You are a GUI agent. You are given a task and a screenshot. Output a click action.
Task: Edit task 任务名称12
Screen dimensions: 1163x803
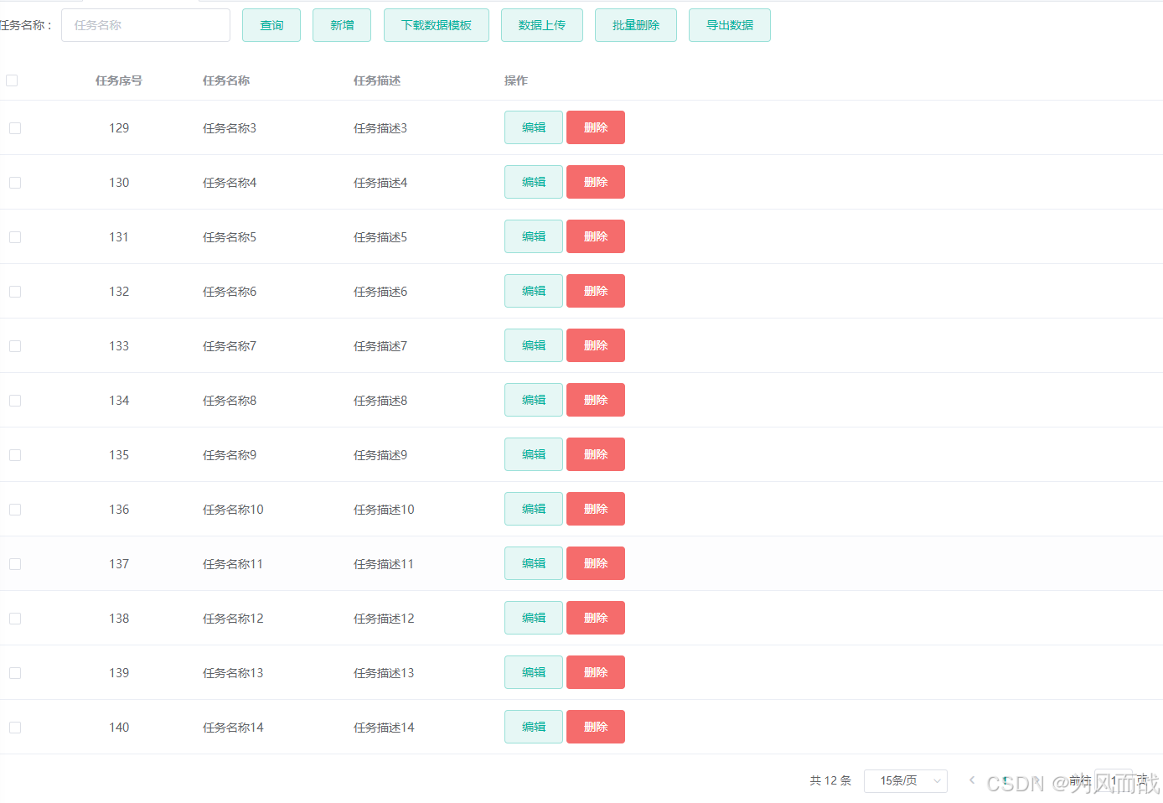(533, 618)
